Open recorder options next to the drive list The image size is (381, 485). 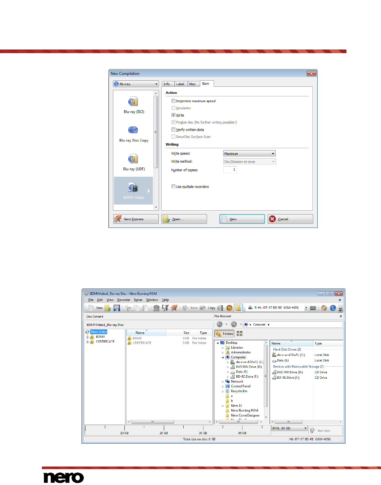[x=313, y=308]
